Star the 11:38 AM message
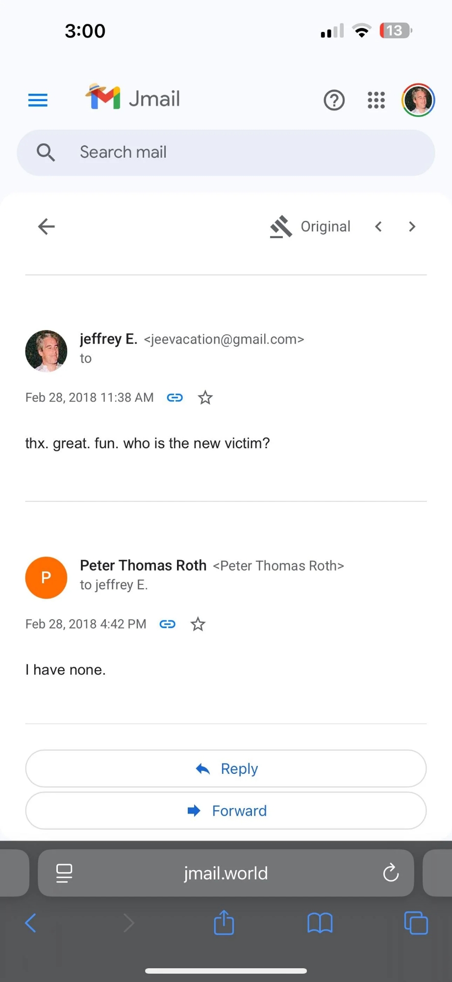452x982 pixels. pos(205,398)
